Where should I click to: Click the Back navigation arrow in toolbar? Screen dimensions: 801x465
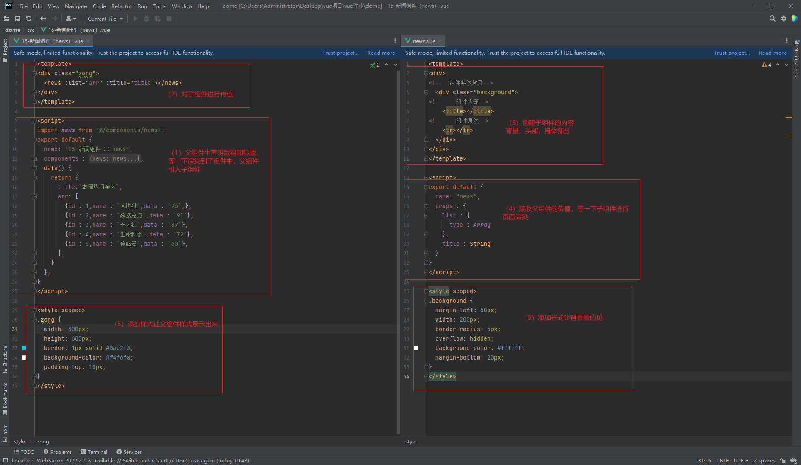[x=43, y=19]
